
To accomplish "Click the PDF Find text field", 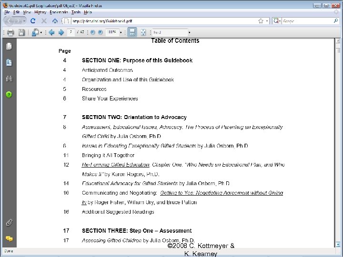I will click(x=170, y=32).
